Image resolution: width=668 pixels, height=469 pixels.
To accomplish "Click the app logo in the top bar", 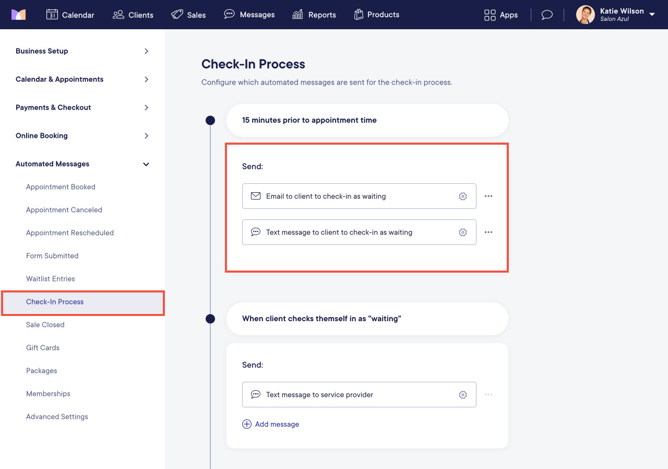I will [x=18, y=15].
